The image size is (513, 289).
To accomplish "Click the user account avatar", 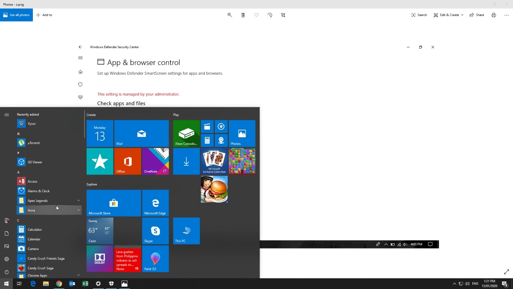I will click(6, 220).
